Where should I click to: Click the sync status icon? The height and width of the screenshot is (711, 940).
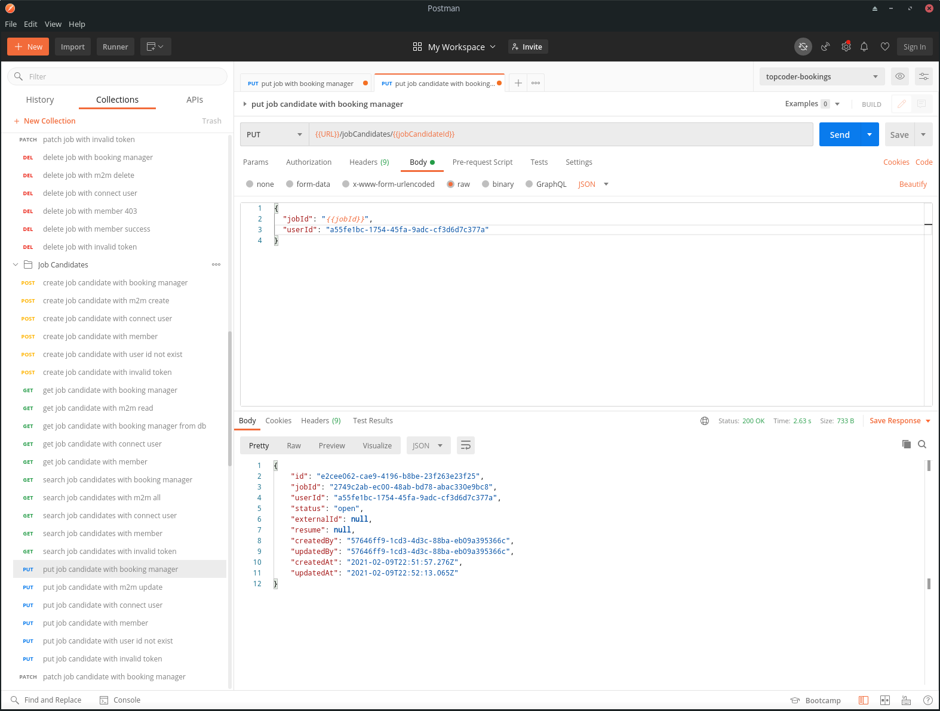[x=803, y=47]
